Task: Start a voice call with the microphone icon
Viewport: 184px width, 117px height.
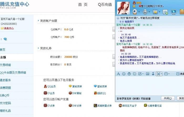Action: [x=145, y=12]
